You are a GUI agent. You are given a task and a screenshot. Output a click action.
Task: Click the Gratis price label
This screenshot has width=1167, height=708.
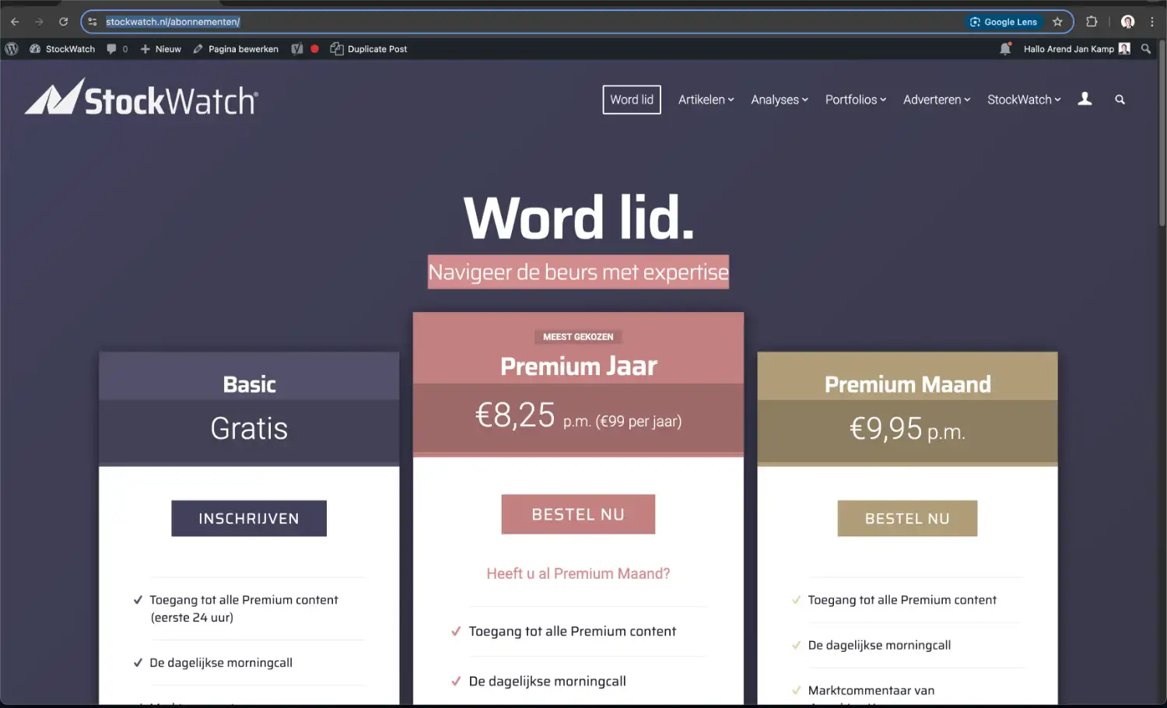(249, 429)
